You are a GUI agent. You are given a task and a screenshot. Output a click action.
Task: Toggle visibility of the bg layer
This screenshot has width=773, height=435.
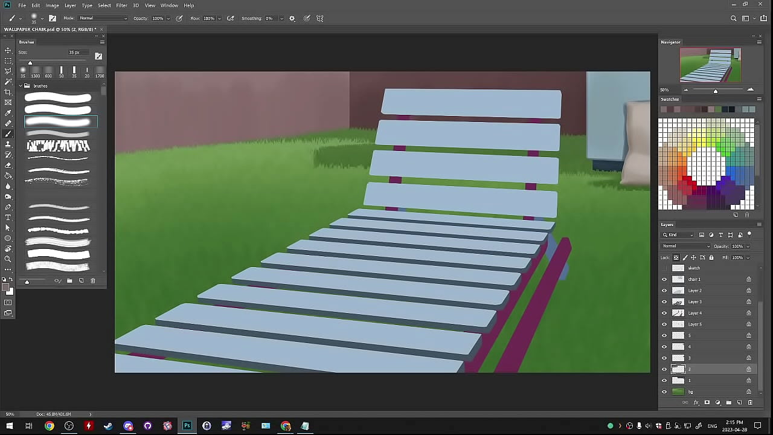coord(664,391)
